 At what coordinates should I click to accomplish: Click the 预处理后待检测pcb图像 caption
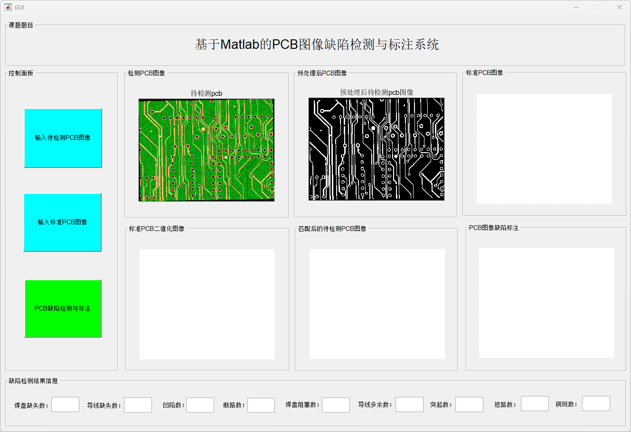pos(377,92)
